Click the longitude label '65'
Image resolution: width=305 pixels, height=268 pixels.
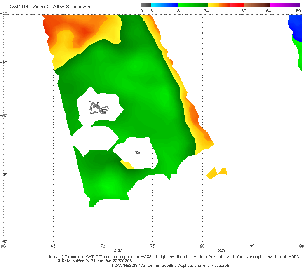[x=53, y=246]
